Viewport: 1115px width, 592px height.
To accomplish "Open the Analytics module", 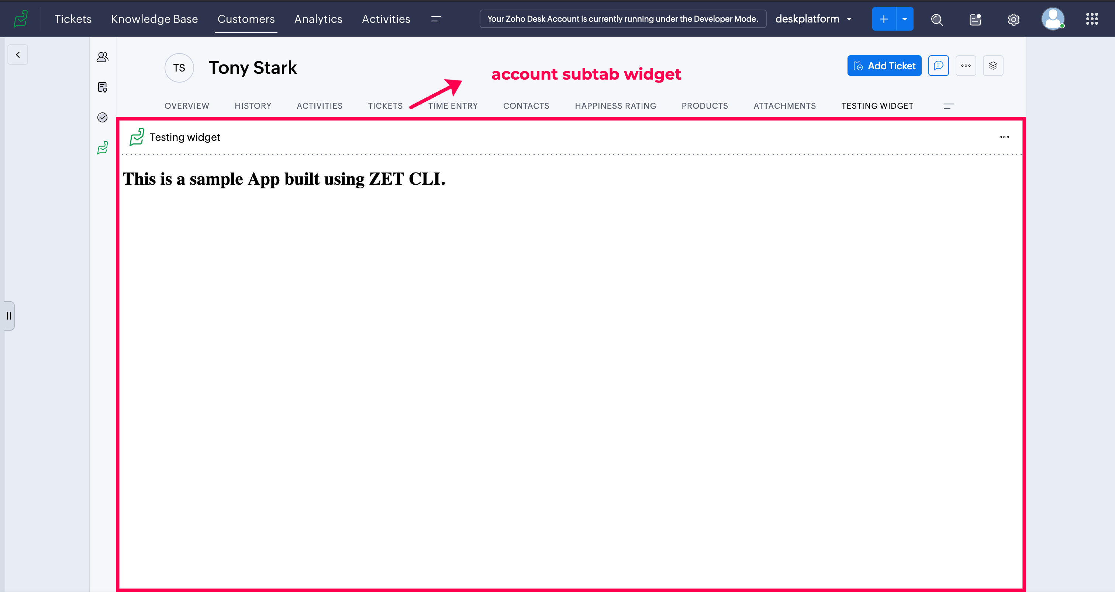I will pos(318,18).
